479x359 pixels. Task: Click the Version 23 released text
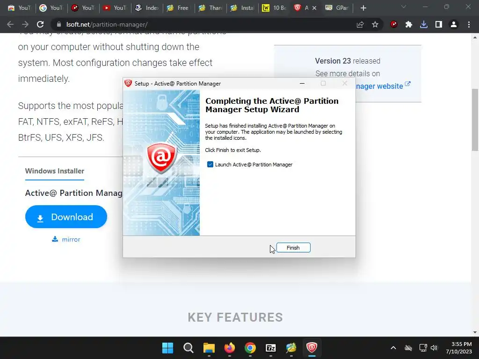[348, 61]
